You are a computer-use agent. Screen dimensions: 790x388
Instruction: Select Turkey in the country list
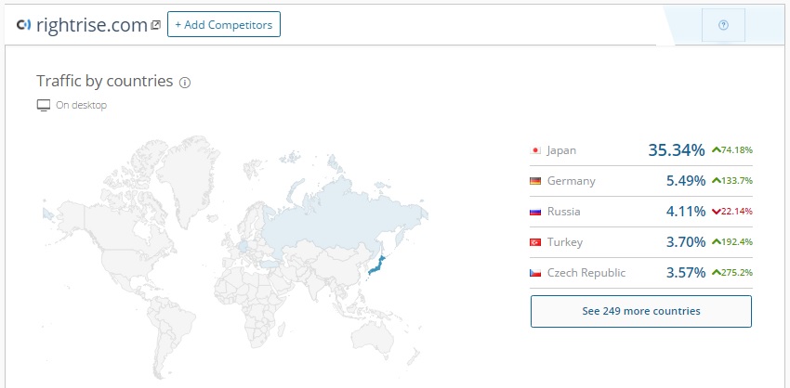click(565, 242)
